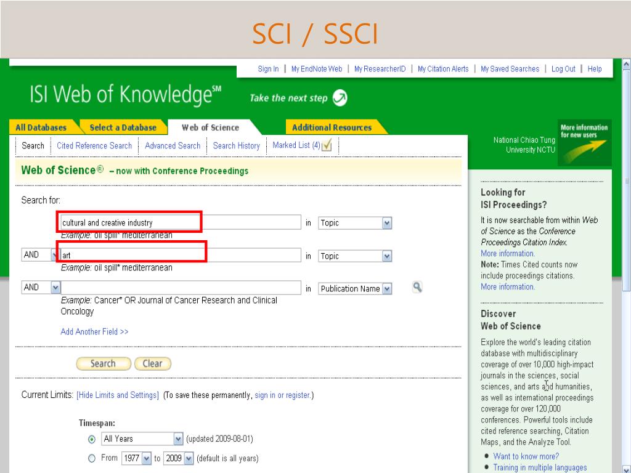Click More information link under Conference Proceedings text
The image size is (631, 473).
[508, 253]
